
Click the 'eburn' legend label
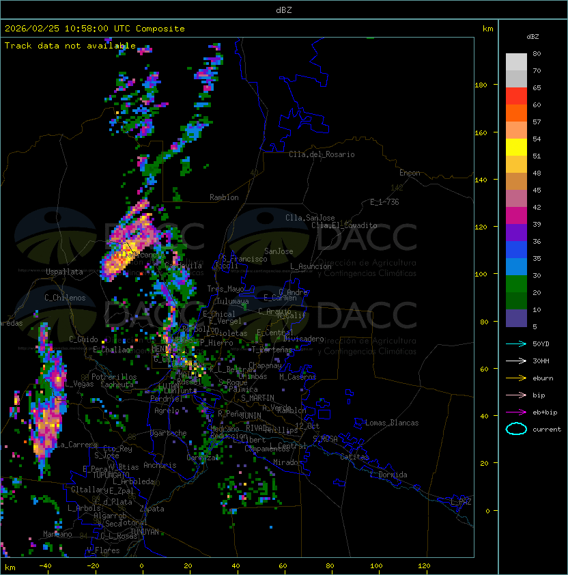point(543,378)
